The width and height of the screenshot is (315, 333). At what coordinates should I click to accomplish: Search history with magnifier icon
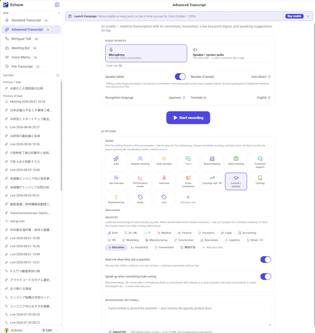point(58,75)
